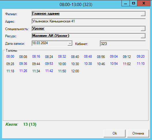The height and width of the screenshot is (140, 152).
Task: Expand the Дата записи date dropdown
Action: (70, 43)
